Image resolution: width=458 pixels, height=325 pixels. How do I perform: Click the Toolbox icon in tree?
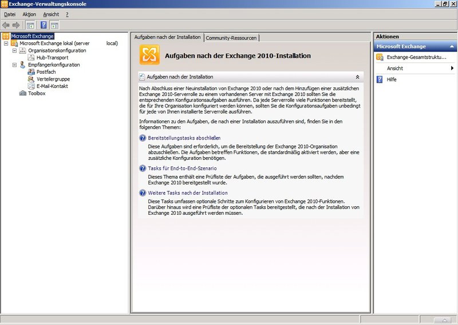tap(22, 93)
